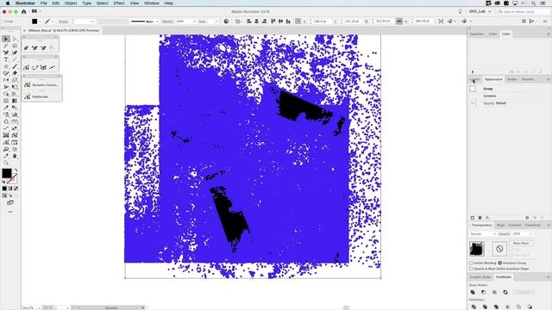The width and height of the screenshot is (552, 310).
Task: Click the Intersect shape mode icon
Action: click(494, 292)
